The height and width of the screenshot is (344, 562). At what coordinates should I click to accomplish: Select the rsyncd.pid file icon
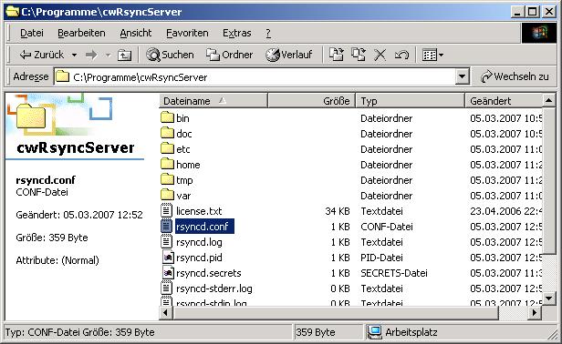[168, 258]
